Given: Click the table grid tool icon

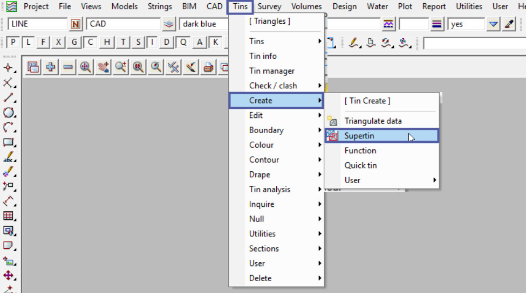Looking at the screenshot, I should (x=9, y=216).
